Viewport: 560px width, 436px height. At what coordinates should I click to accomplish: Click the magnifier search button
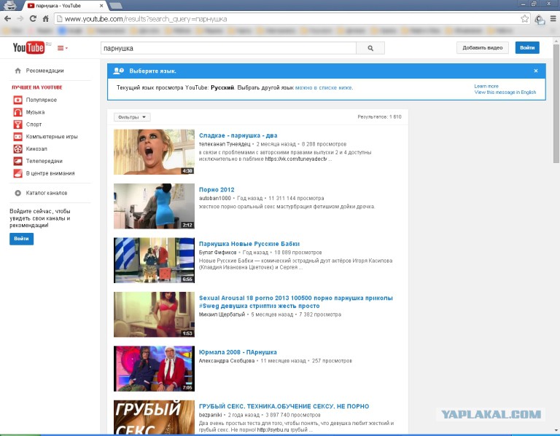click(x=370, y=48)
